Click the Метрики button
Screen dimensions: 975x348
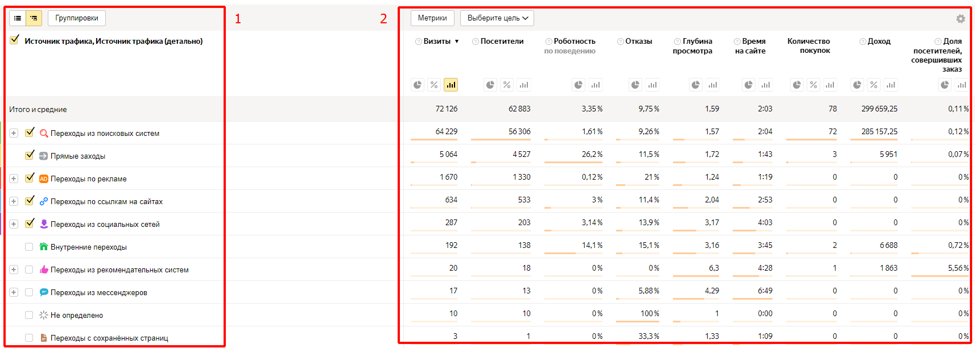(432, 18)
